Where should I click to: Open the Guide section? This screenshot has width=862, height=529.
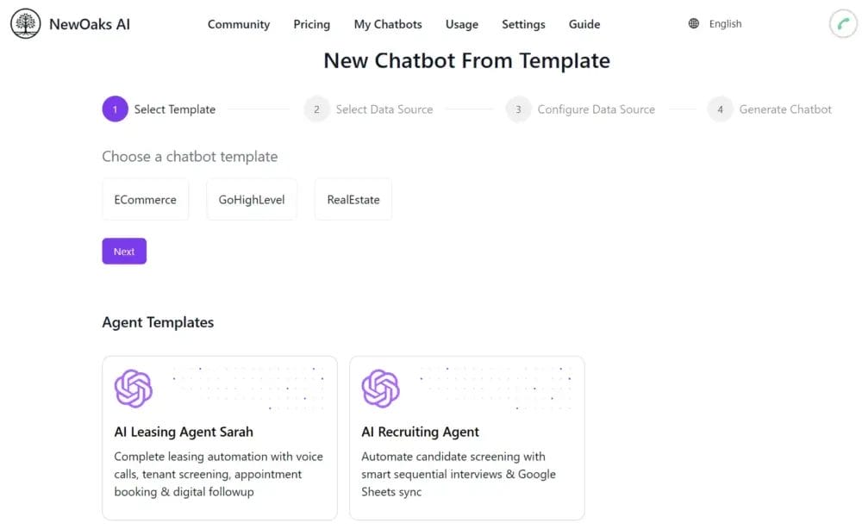584,24
